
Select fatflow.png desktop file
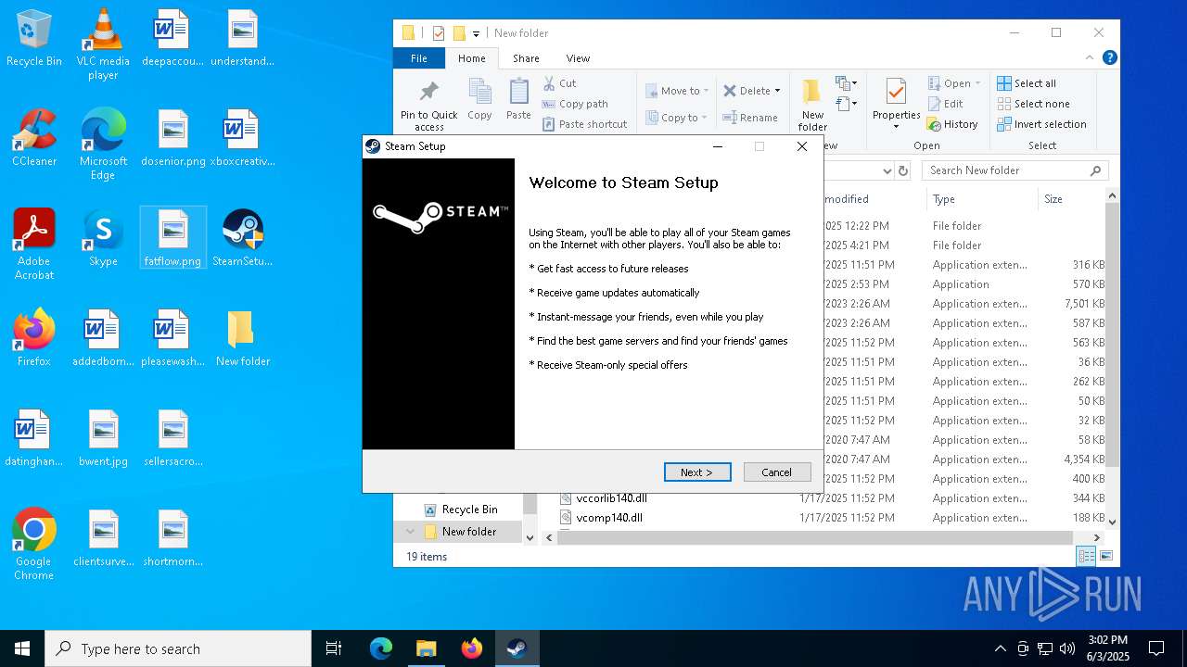pyautogui.click(x=173, y=239)
